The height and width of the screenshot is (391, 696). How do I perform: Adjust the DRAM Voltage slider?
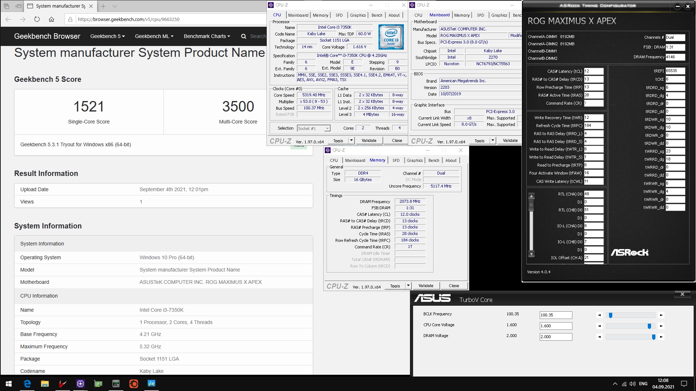630,337
